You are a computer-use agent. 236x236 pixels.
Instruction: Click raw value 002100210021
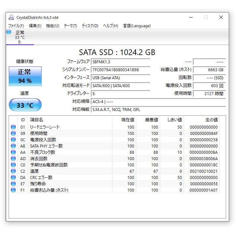coord(204,171)
